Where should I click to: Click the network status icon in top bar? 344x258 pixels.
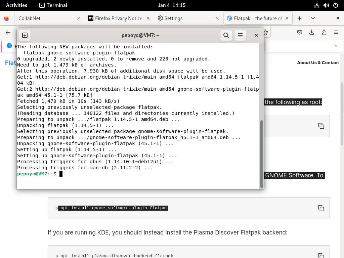click(316, 5)
